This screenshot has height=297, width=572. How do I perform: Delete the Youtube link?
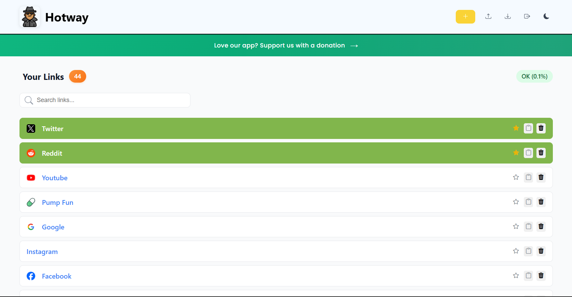541,177
